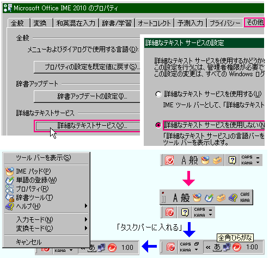Click the あ input mode indicator under the 全角ひらがな tooltip

click(x=217, y=247)
